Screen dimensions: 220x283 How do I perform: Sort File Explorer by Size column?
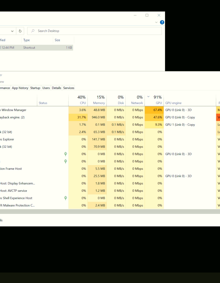(x=63, y=40)
